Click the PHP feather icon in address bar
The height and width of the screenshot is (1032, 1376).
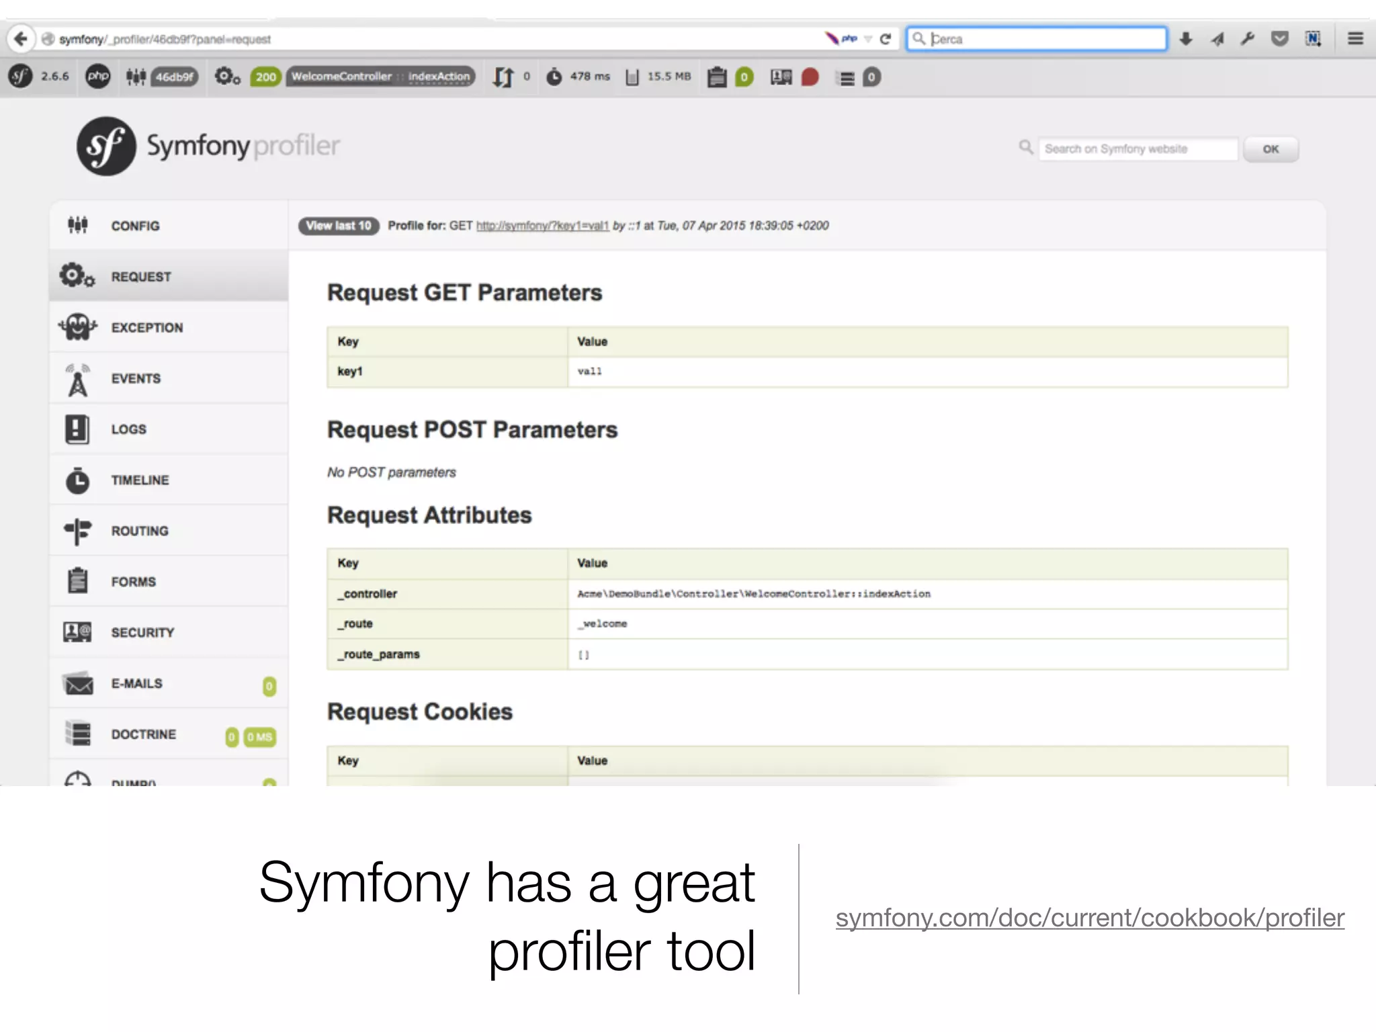pyautogui.click(x=841, y=38)
